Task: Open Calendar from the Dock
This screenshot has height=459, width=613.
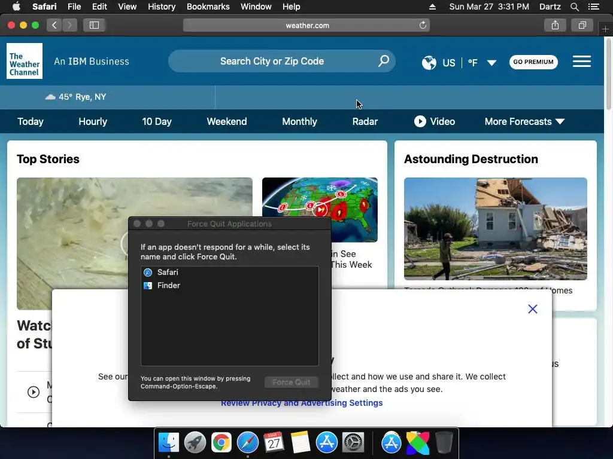Action: 274,443
